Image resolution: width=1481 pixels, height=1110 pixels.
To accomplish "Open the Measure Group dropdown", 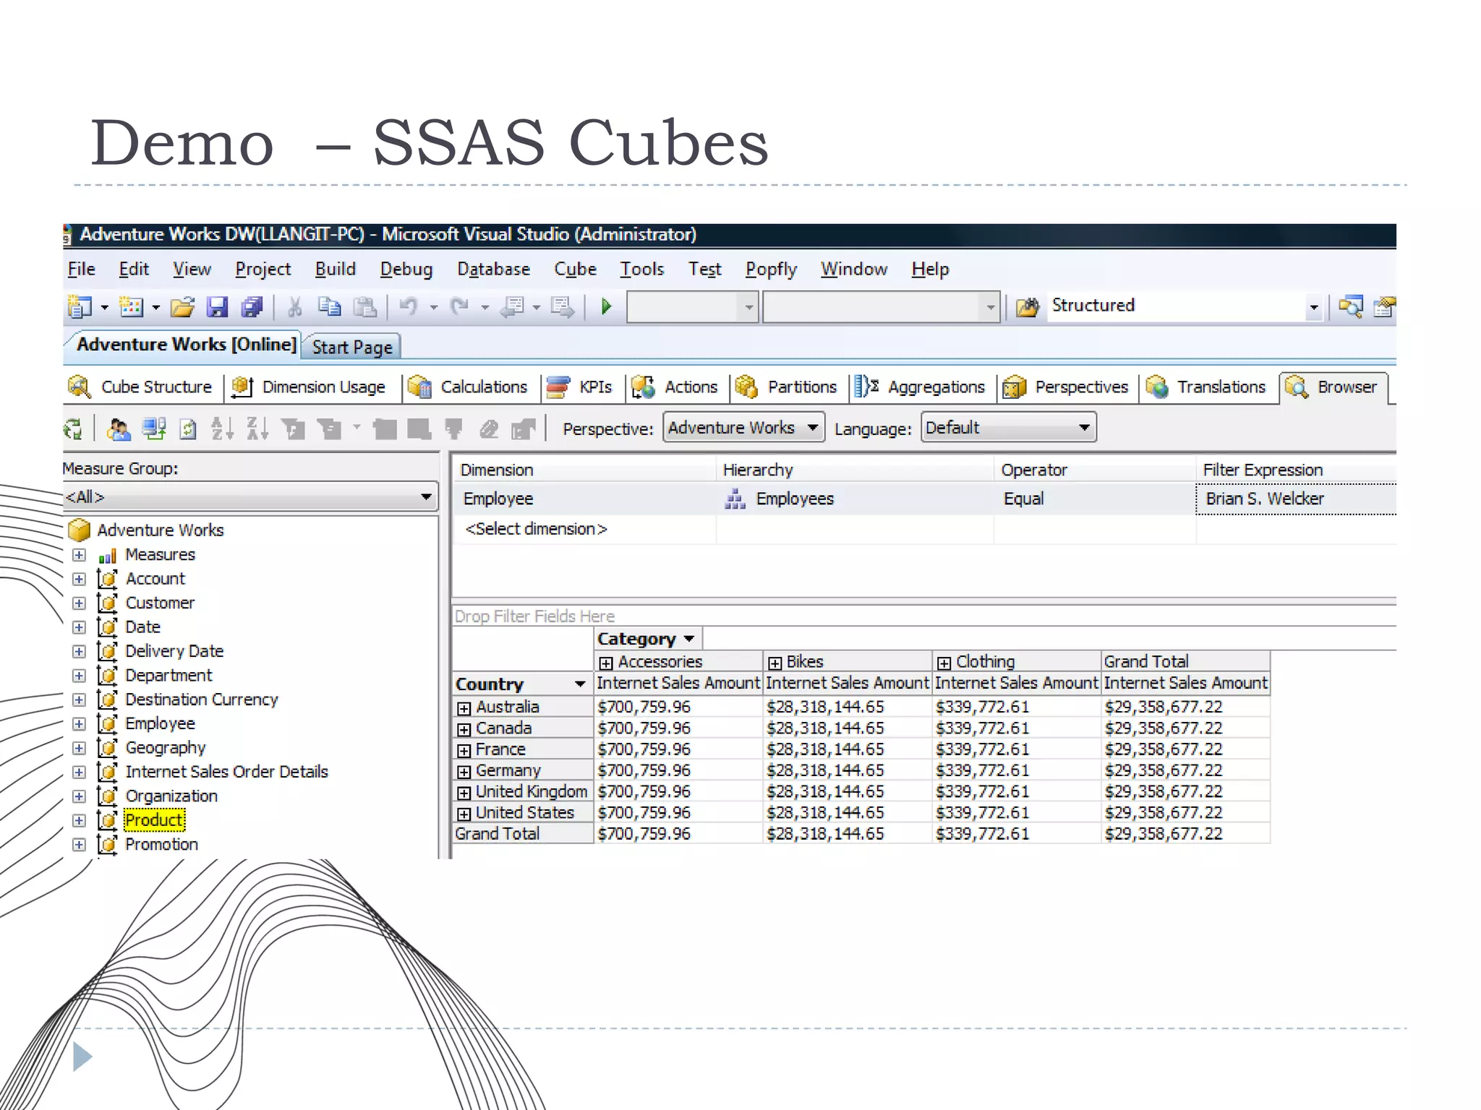I will pyautogui.click(x=251, y=496).
